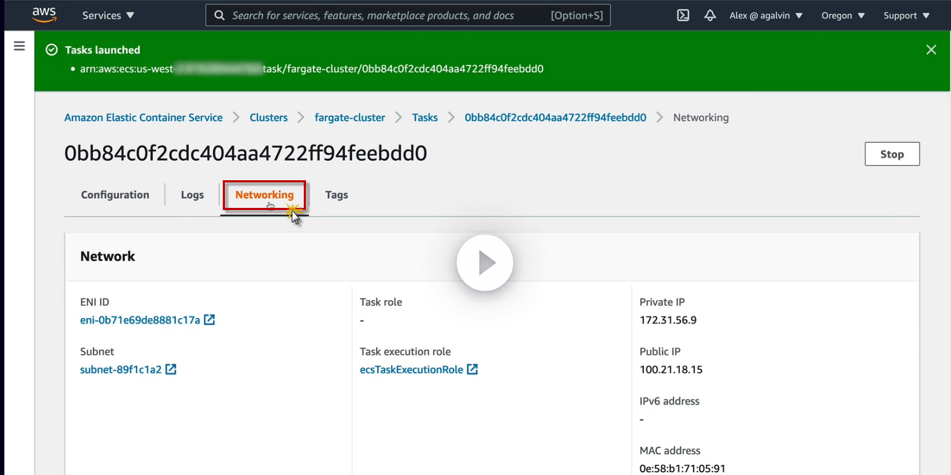Click the MAC address 0e:58:b1:71:05:91
951x475 pixels.
point(683,468)
